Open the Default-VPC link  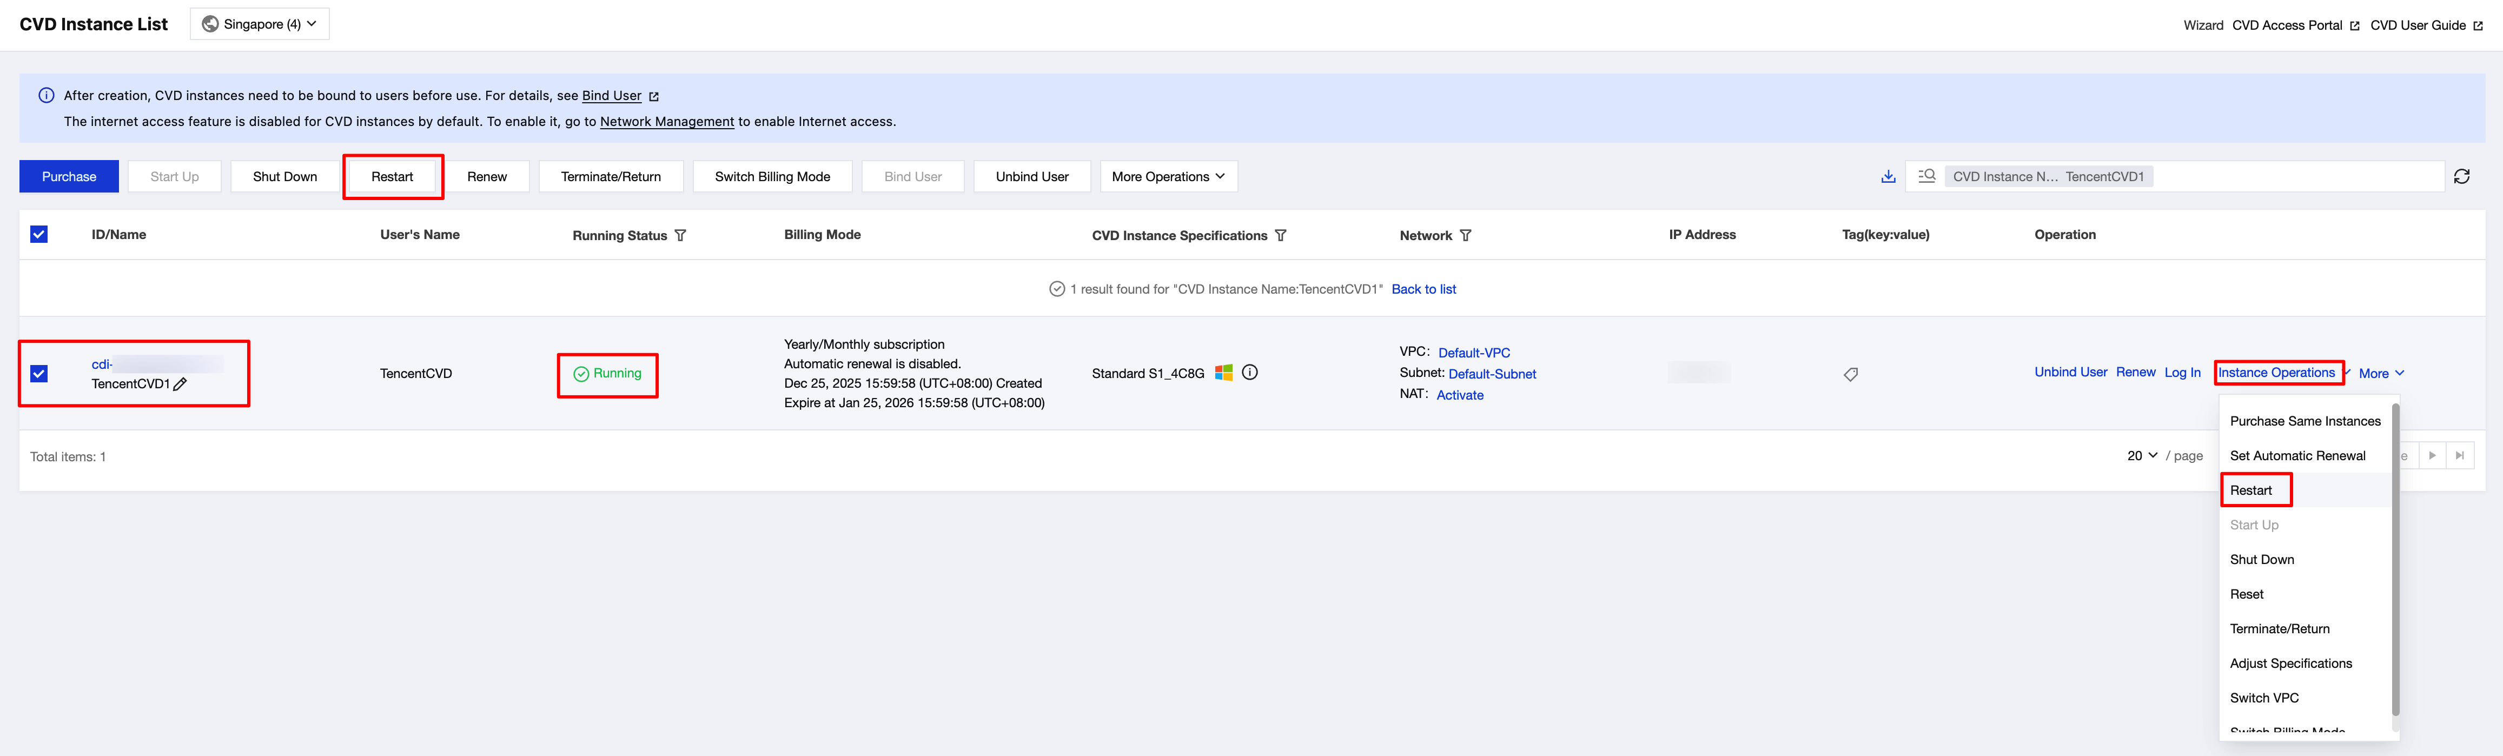pyautogui.click(x=1473, y=353)
